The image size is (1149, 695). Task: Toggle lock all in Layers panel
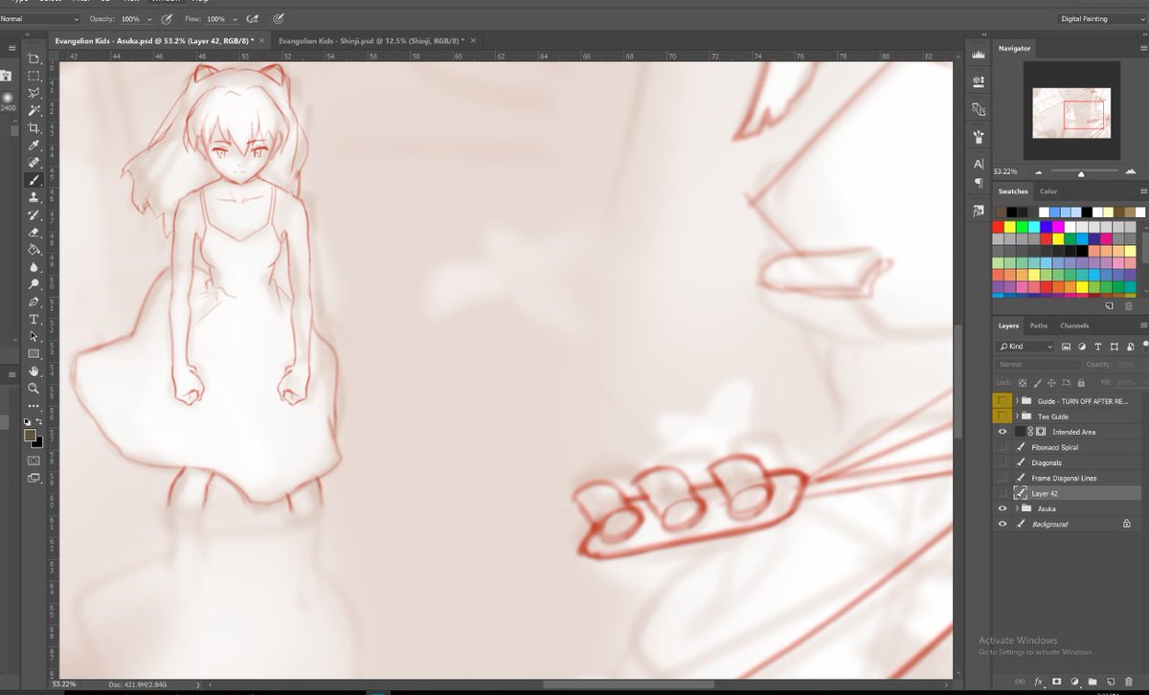pyautogui.click(x=1080, y=382)
